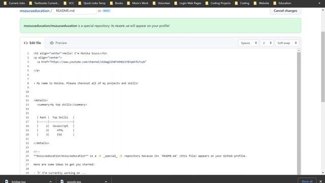Go to mszucseducation repository link
This screenshot has width=325, height=183.
[35, 11]
